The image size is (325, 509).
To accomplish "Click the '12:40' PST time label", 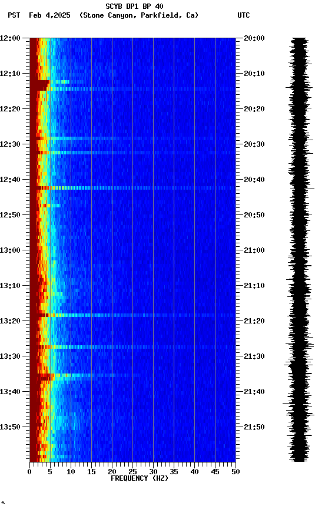I will point(10,180).
